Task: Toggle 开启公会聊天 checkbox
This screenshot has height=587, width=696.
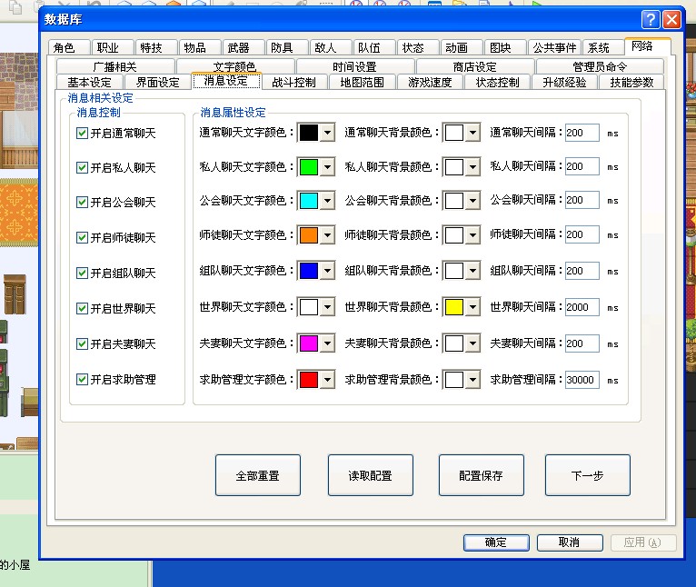Action: pos(82,202)
